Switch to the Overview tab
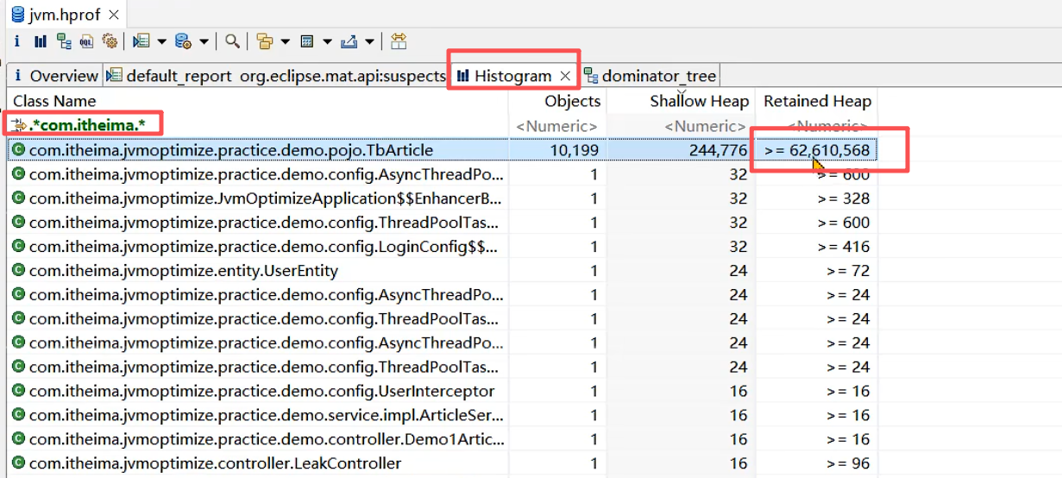The image size is (1062, 478). (x=56, y=76)
